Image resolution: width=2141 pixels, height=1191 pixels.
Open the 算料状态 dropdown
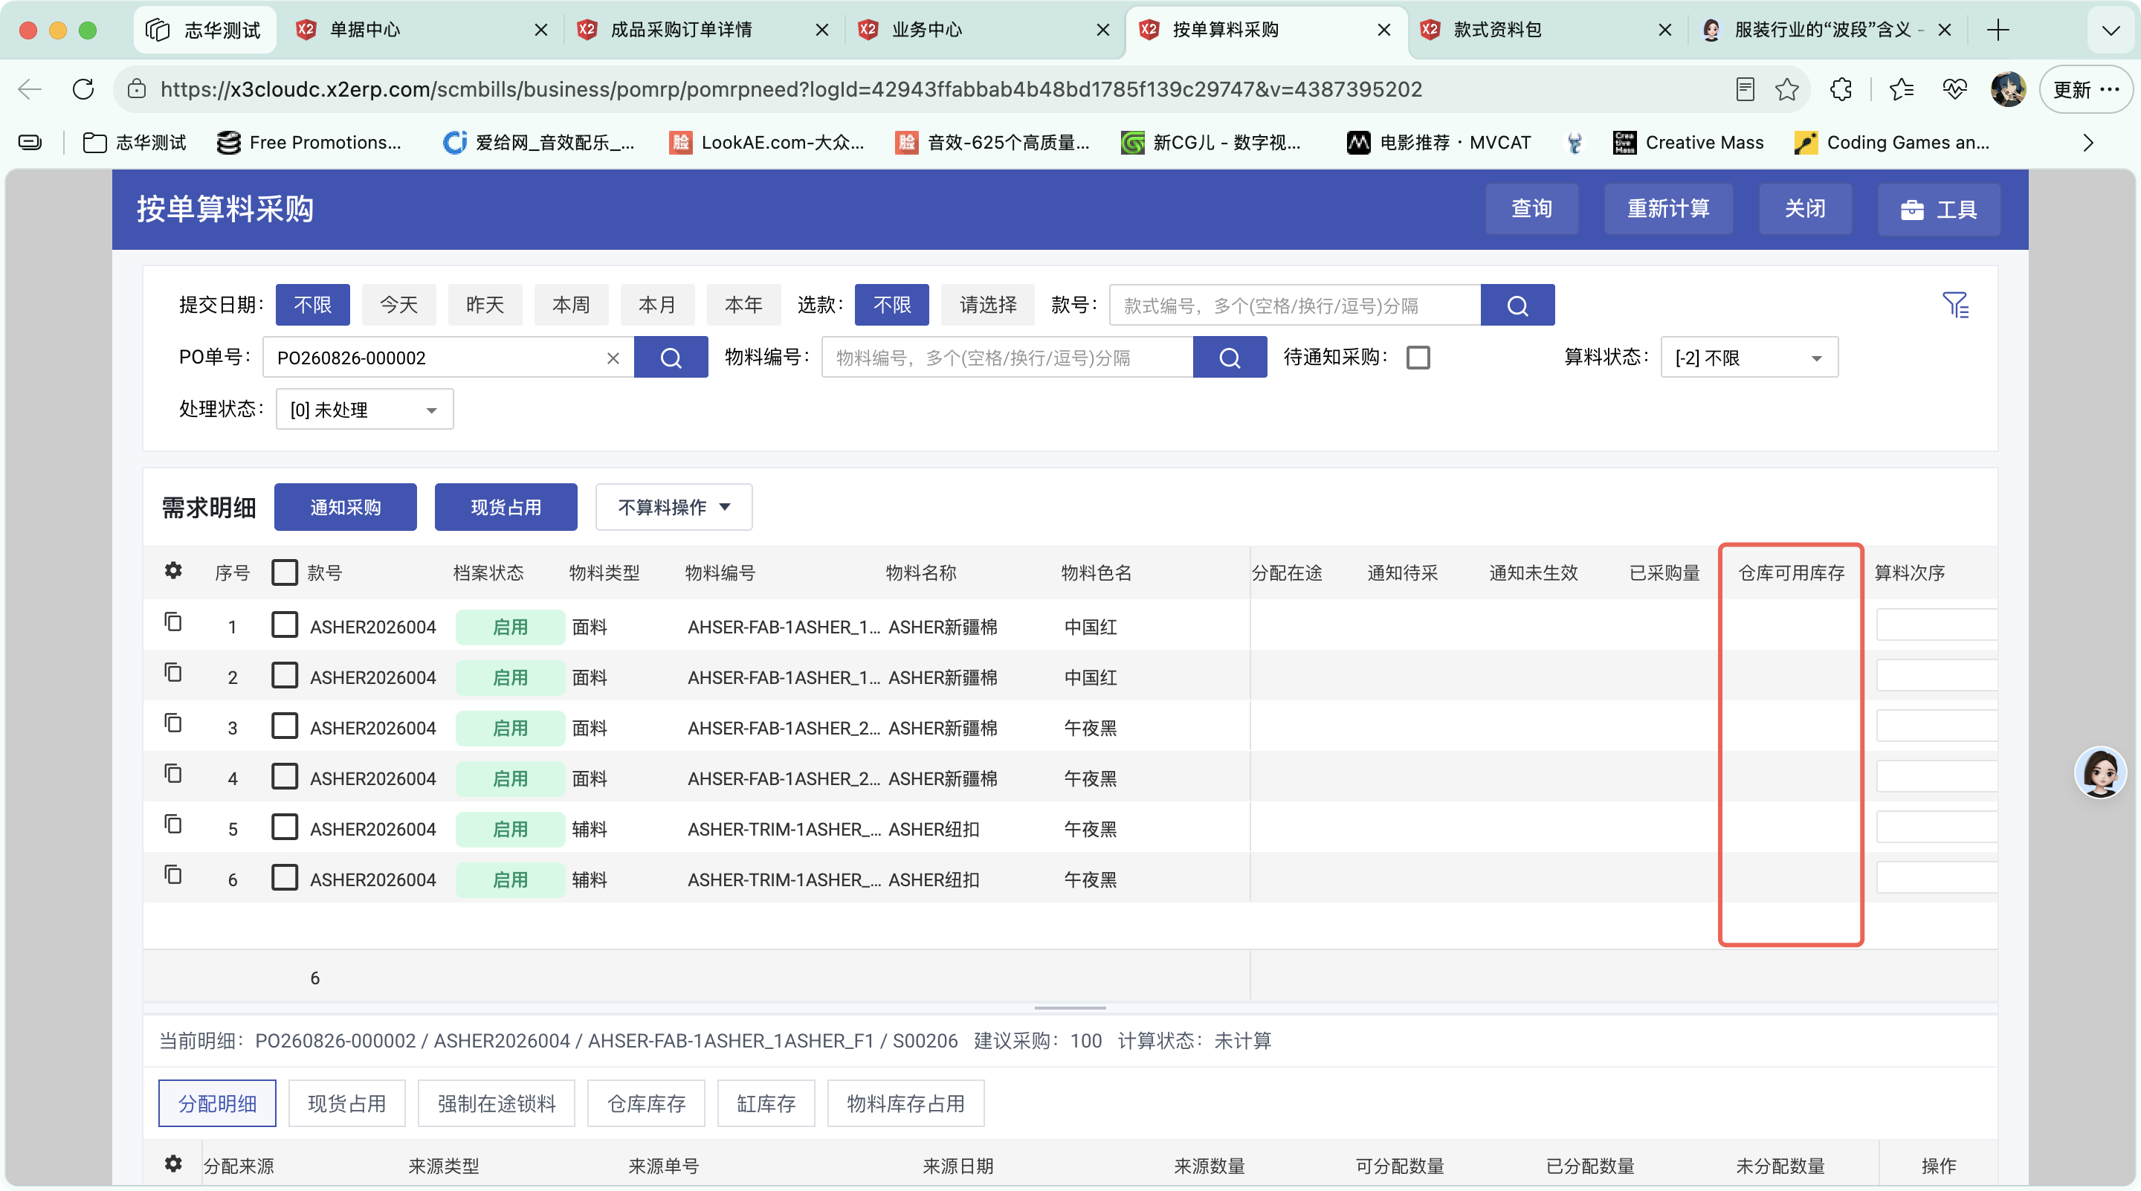(1748, 358)
